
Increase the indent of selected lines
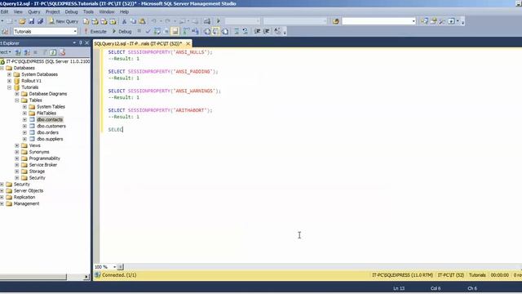coord(267,31)
